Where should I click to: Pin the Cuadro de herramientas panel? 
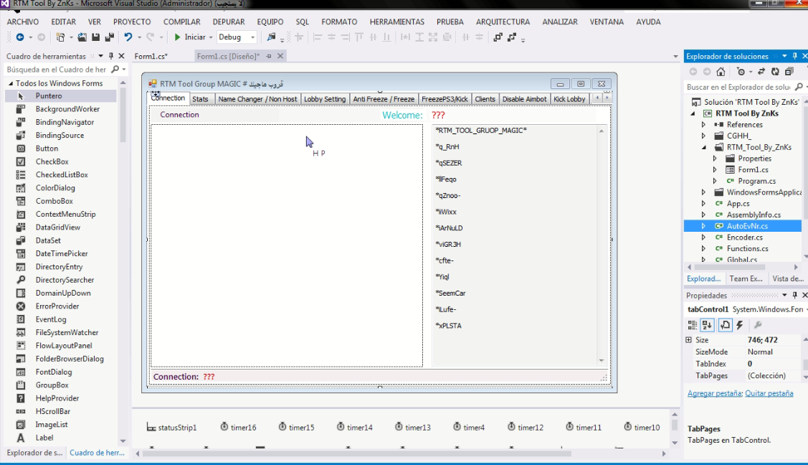click(x=111, y=56)
